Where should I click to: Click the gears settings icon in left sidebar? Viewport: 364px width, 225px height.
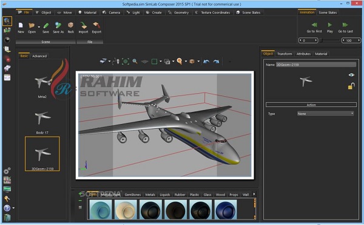coord(7,171)
